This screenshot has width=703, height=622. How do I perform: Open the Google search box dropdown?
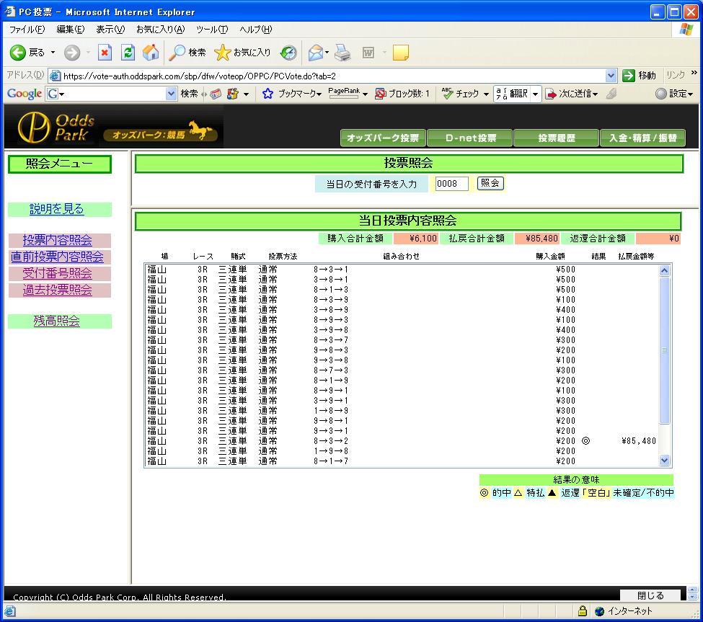tap(171, 94)
